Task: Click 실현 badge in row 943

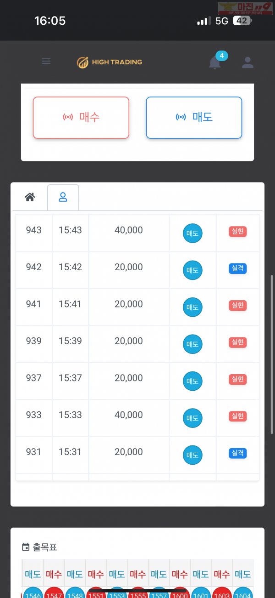Action: [x=237, y=231]
